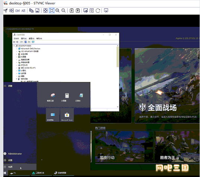This screenshot has height=177, width=200.
Task: Click the refresh screen circular arrow icon
Action: coord(98,10)
